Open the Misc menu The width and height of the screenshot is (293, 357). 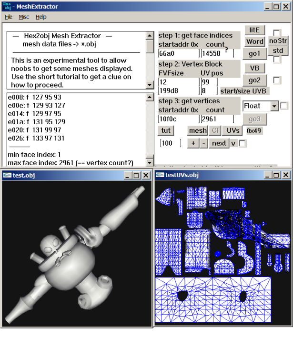(x=24, y=17)
